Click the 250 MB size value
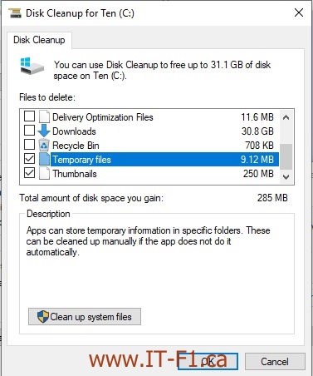 coord(258,174)
